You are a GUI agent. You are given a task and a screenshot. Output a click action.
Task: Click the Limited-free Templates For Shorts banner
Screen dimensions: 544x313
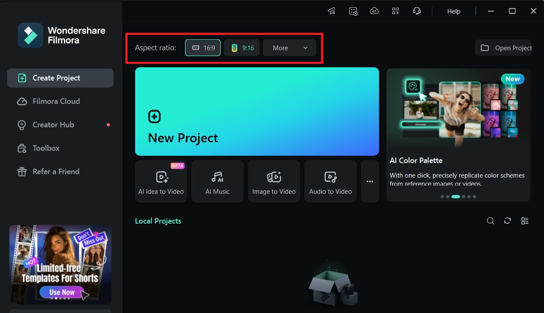[x=61, y=264]
